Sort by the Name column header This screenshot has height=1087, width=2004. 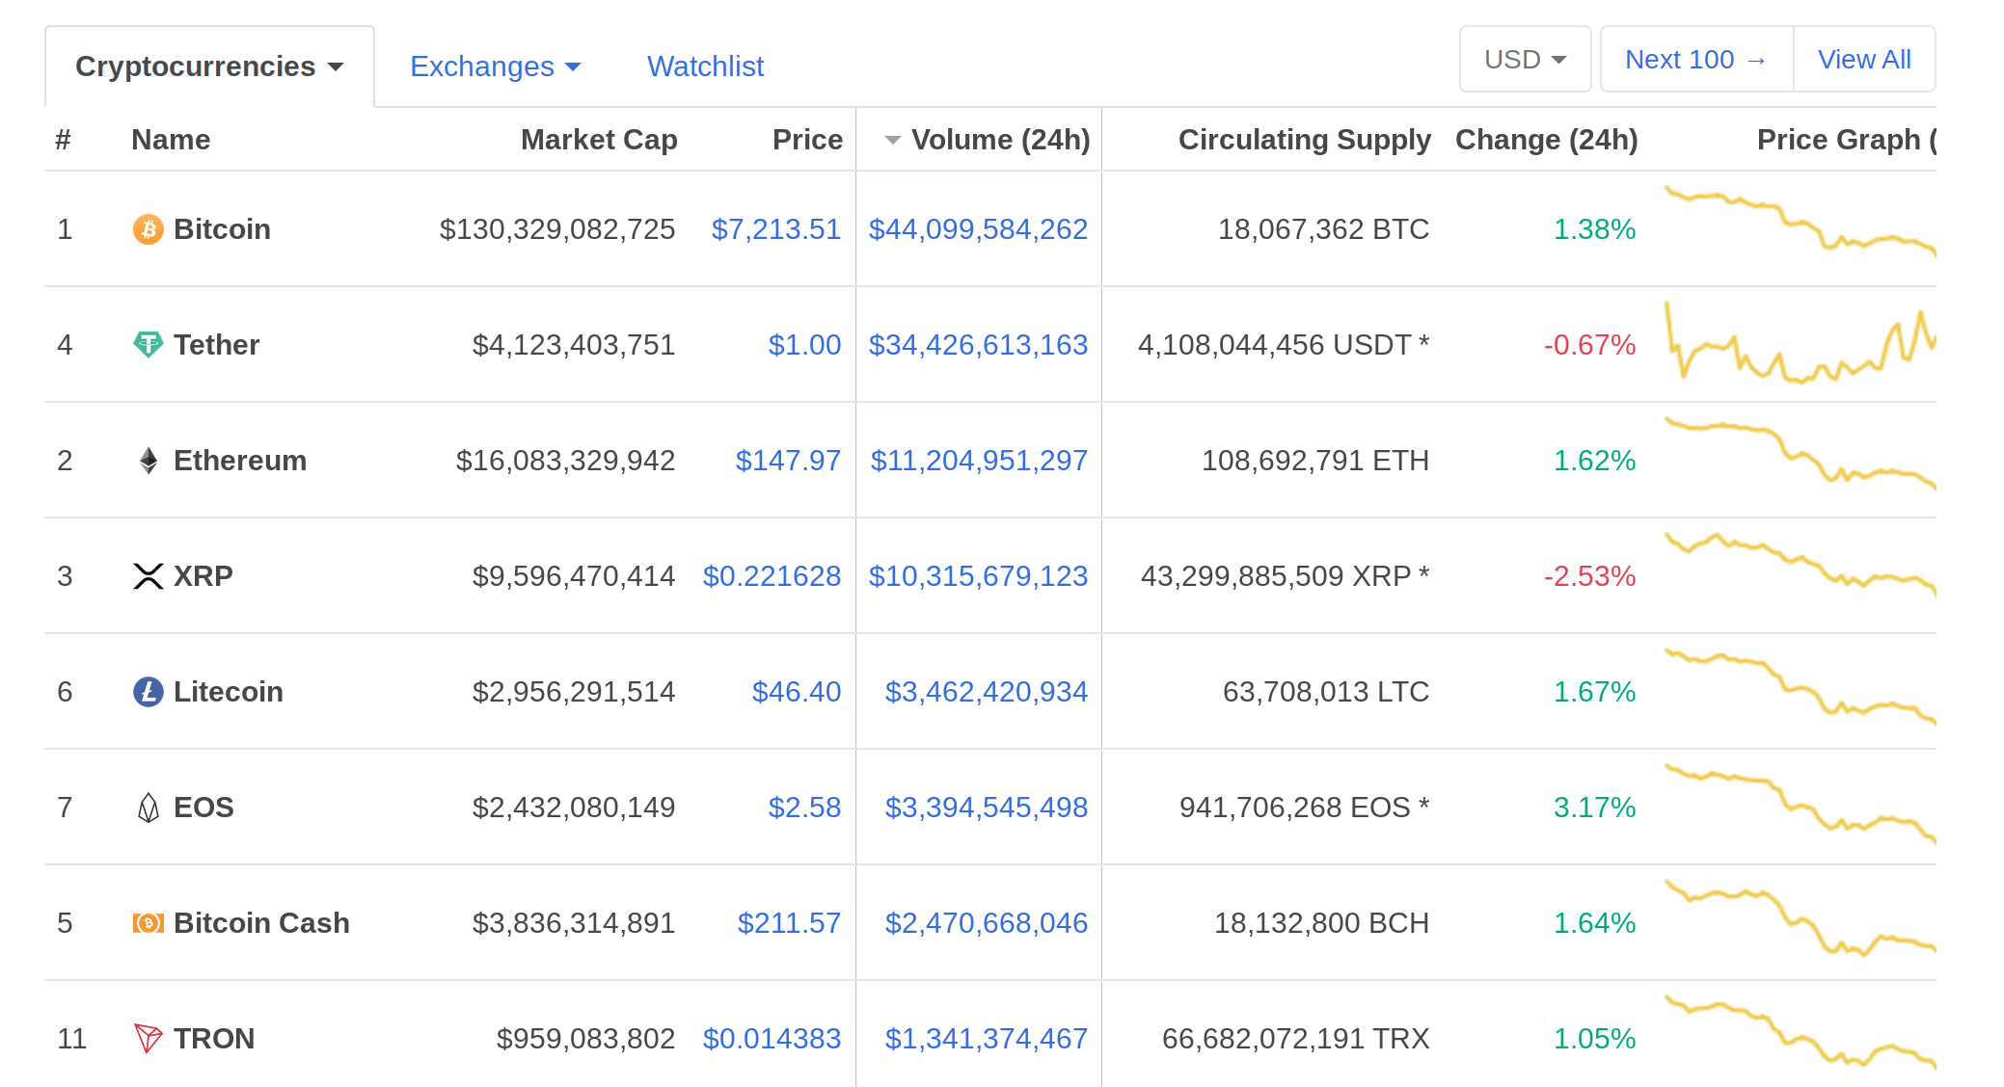pyautogui.click(x=171, y=140)
